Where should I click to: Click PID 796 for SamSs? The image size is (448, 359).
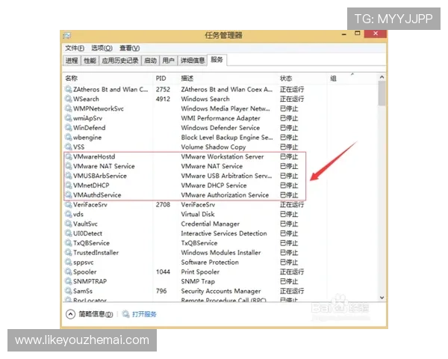(161, 291)
